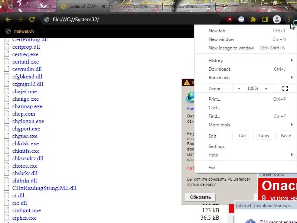Click the Обновить button in PC Defender

[x=200, y=197]
